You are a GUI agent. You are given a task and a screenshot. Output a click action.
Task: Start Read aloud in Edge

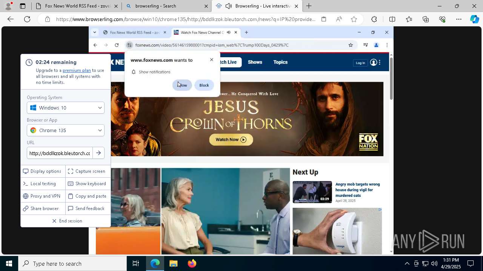click(339, 19)
